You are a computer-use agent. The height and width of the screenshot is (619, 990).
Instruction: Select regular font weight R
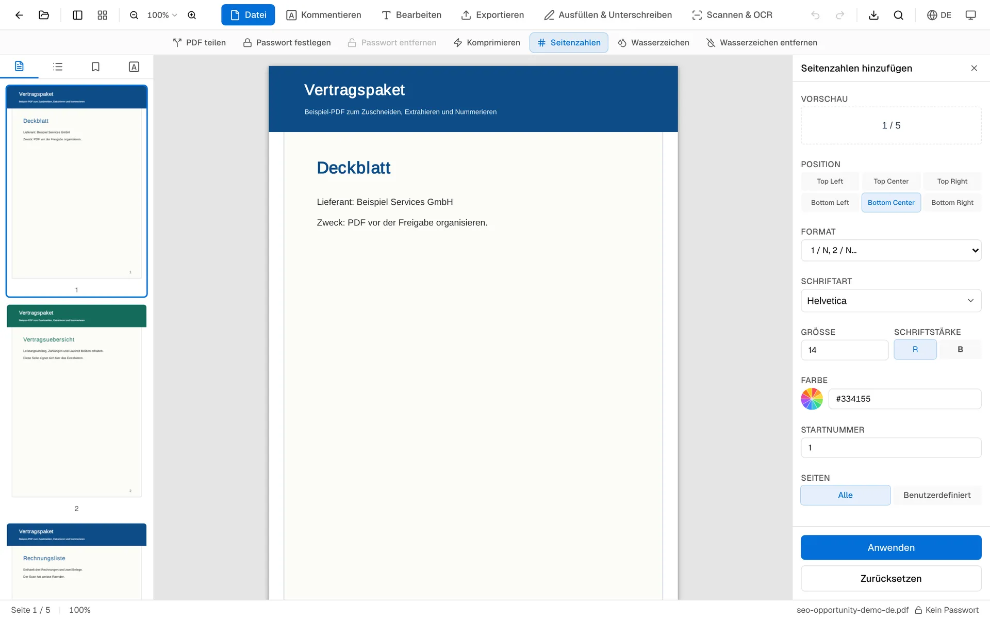coord(915,349)
